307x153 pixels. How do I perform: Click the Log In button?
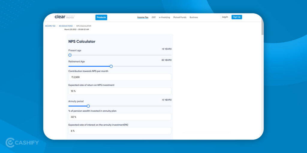click(x=225, y=17)
